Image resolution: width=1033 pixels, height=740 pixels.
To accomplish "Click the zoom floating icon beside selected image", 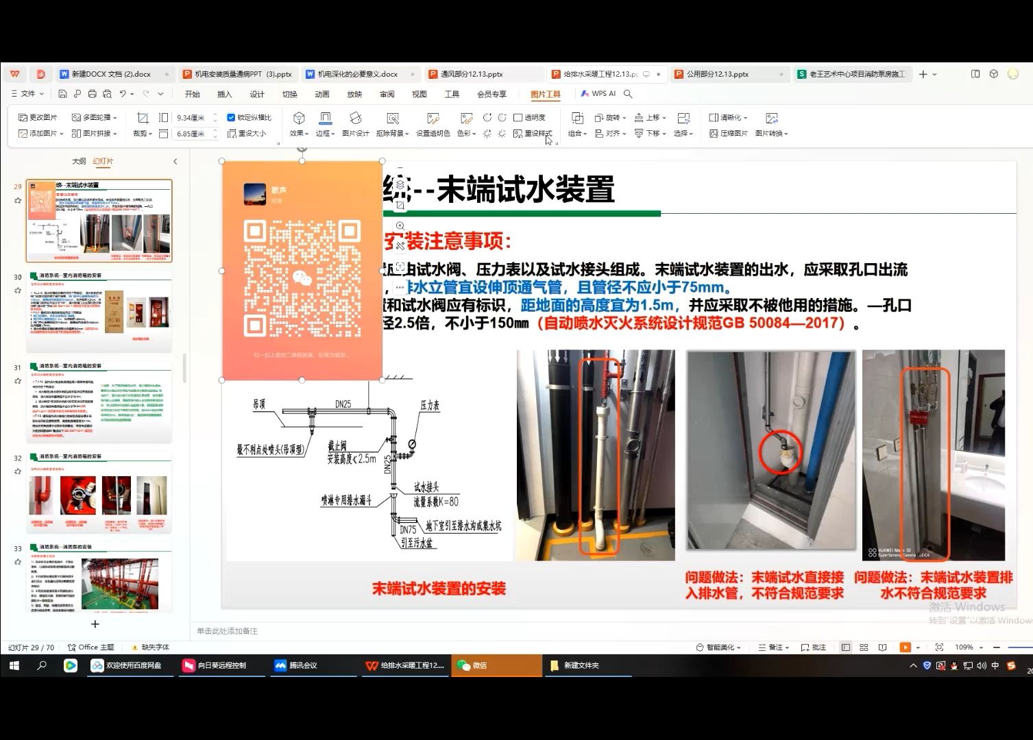I will pyautogui.click(x=400, y=225).
